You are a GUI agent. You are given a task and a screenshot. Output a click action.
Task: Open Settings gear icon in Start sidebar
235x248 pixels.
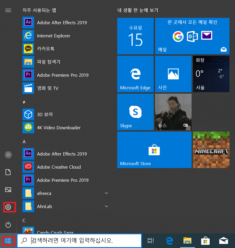tap(8, 207)
